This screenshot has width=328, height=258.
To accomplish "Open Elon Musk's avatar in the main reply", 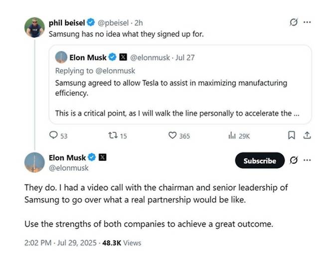I will coord(34,162).
